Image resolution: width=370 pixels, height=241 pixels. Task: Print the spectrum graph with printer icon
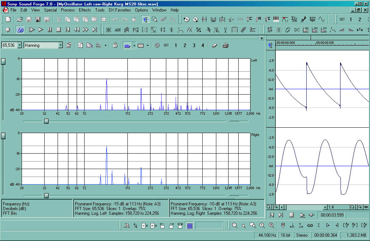coord(226,45)
